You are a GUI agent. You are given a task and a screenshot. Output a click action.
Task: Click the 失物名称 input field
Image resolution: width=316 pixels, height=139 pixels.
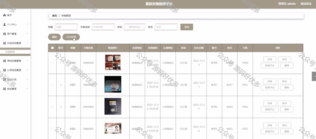click(x=103, y=27)
